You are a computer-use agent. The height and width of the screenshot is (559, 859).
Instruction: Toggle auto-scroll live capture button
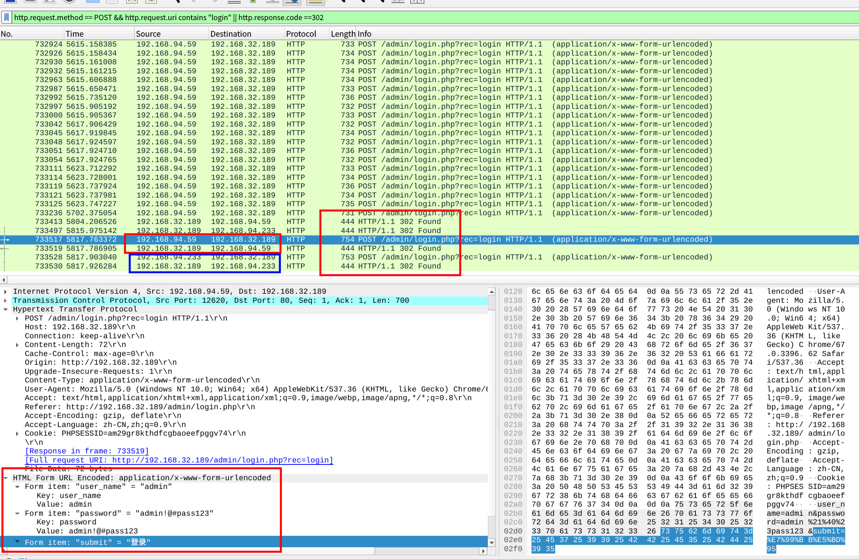tap(292, 1)
